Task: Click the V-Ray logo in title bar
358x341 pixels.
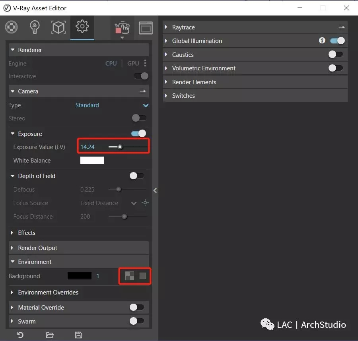Action: [7, 8]
